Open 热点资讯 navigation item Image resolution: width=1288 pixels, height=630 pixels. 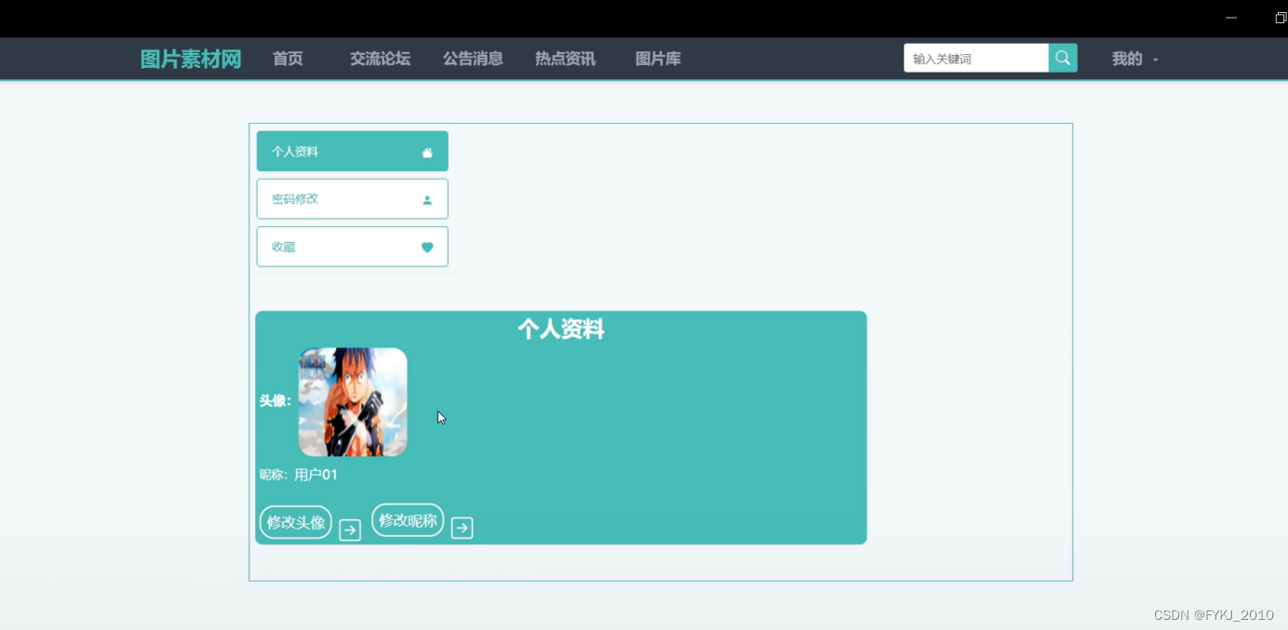(565, 59)
